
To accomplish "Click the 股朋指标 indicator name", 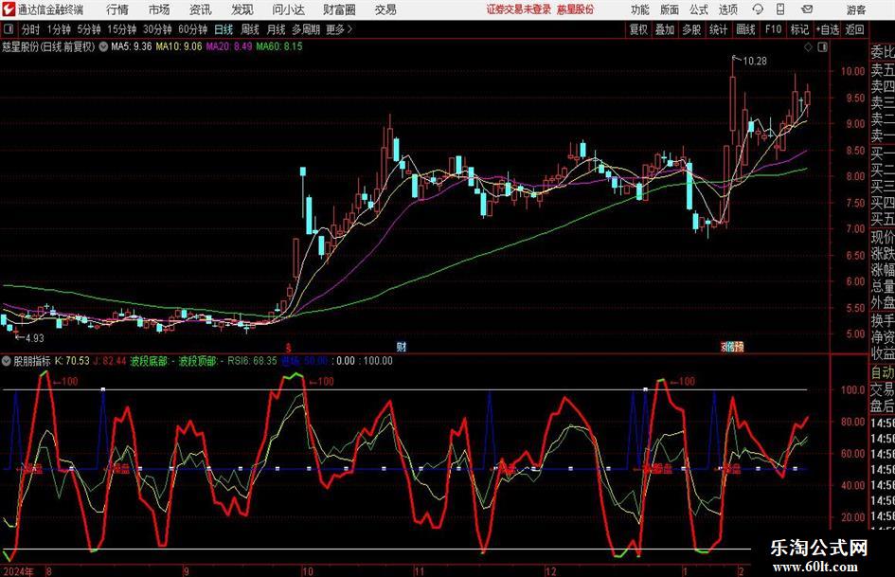I will coord(32,361).
